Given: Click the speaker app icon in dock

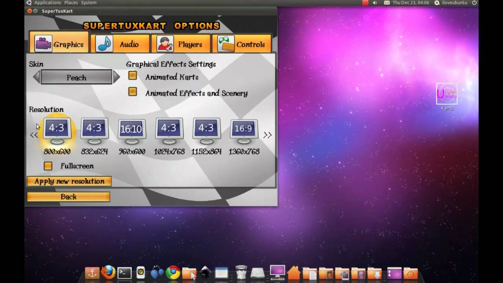Looking at the screenshot, I should click(141, 273).
